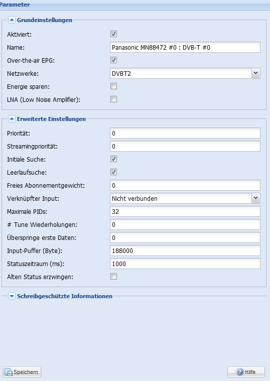Expand Schreibgeschützte Informationen section
The image size is (270, 381).
[x=12, y=296]
